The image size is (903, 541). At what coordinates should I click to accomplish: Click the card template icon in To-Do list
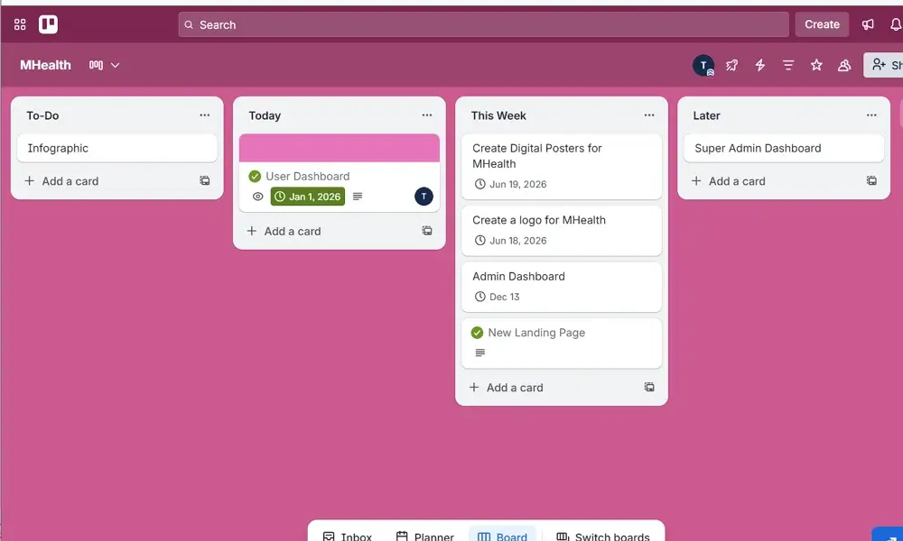[x=204, y=180]
